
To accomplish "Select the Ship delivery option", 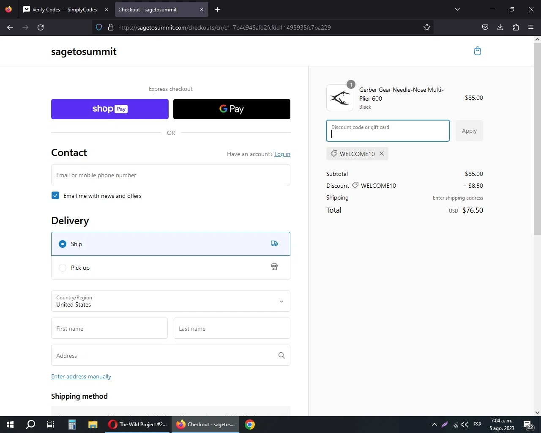I will coord(171,244).
